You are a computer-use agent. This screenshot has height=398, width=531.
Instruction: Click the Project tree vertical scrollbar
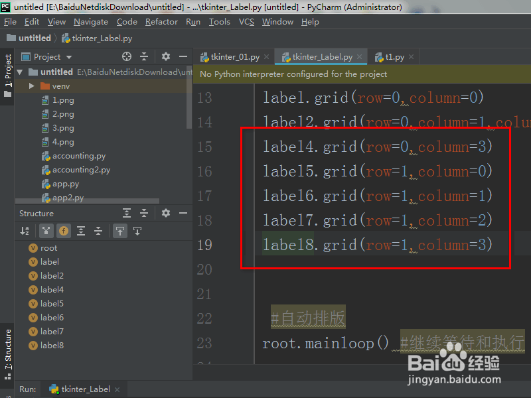click(x=189, y=98)
